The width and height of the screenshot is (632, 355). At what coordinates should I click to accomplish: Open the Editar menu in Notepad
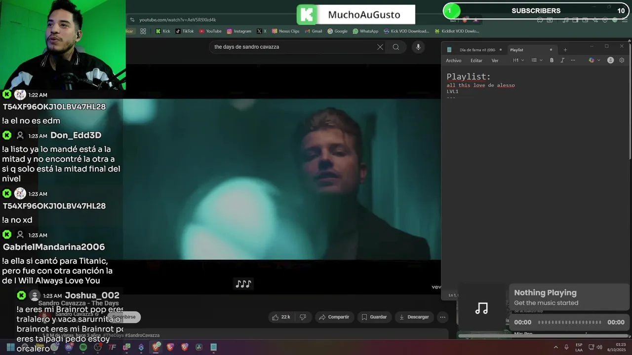[x=476, y=61]
